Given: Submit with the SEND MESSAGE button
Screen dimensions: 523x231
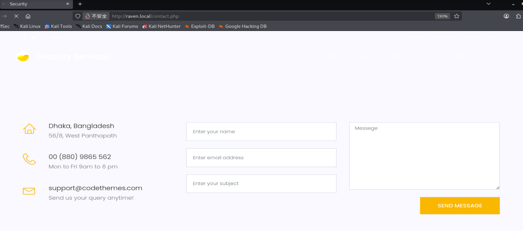Looking at the screenshot, I should 460,205.
